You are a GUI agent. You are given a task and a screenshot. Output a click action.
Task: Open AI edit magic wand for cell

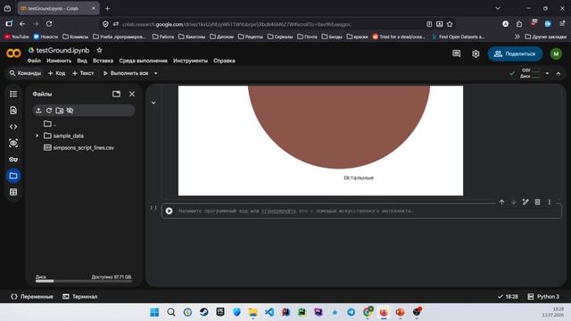pyautogui.click(x=525, y=202)
